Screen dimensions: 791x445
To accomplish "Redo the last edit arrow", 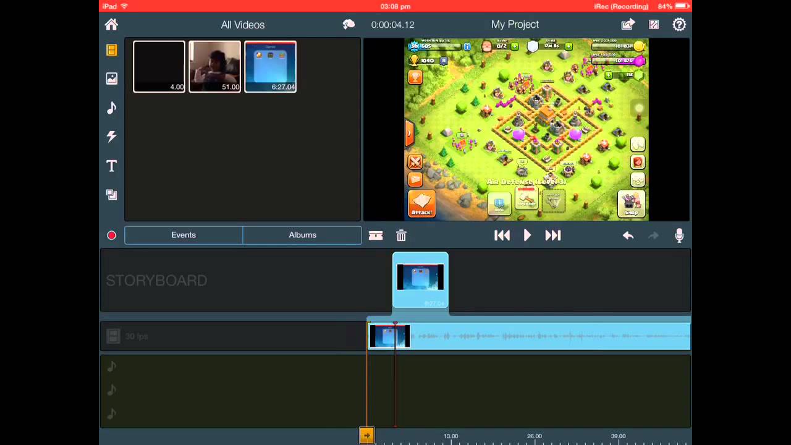I will point(653,235).
